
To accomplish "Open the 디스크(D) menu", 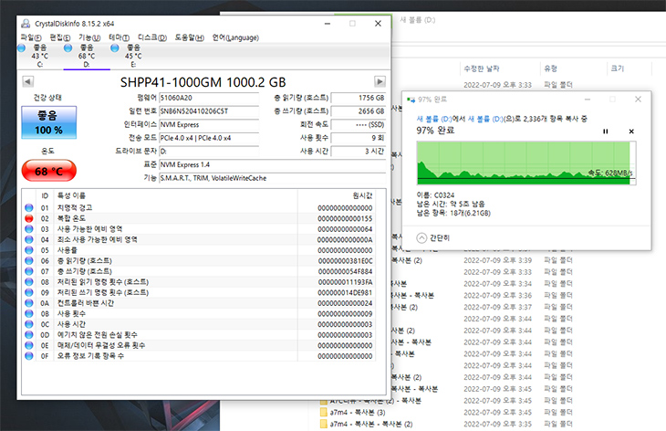I will pos(152,37).
